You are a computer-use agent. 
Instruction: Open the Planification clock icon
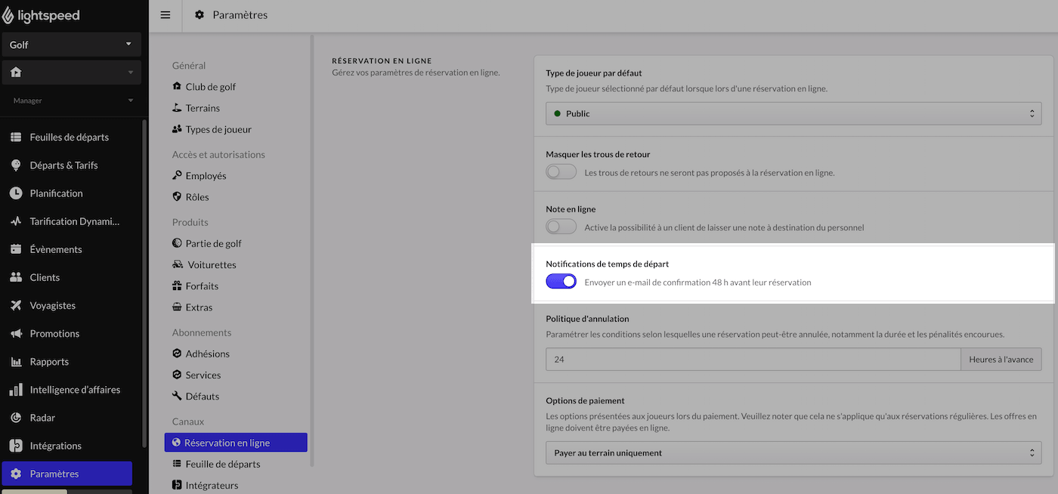pyautogui.click(x=16, y=193)
